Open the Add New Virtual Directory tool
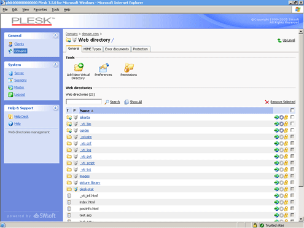 pyautogui.click(x=79, y=67)
